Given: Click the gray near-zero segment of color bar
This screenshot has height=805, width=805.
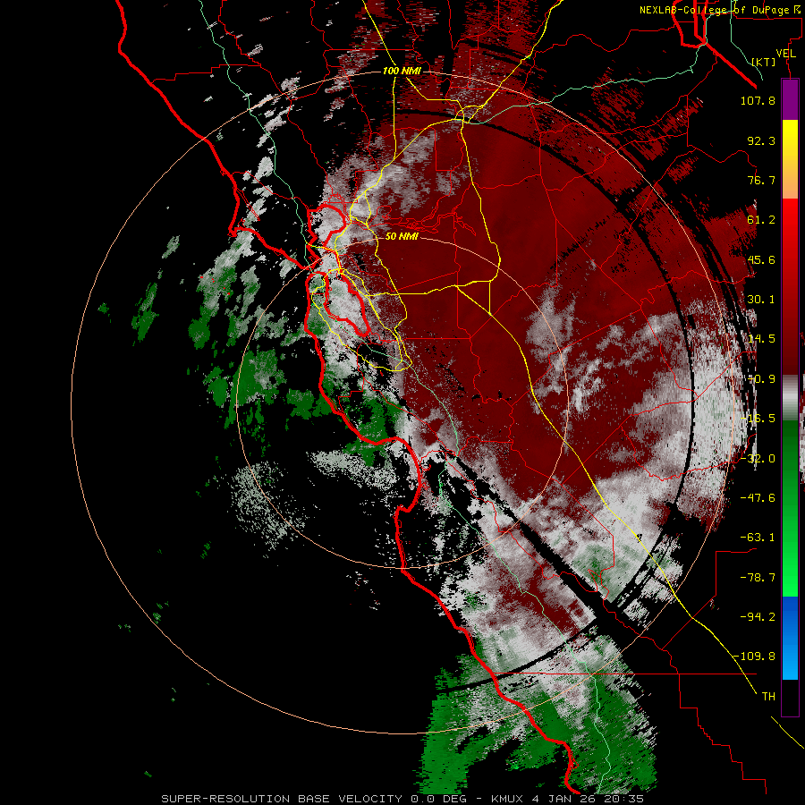Looking at the screenshot, I should [x=790, y=397].
